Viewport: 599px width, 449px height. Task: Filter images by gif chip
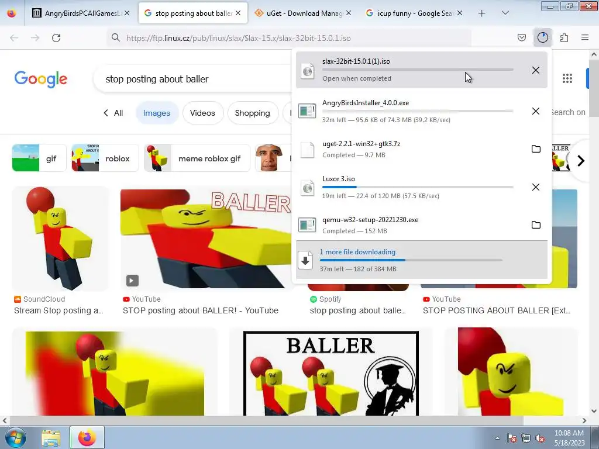39,158
